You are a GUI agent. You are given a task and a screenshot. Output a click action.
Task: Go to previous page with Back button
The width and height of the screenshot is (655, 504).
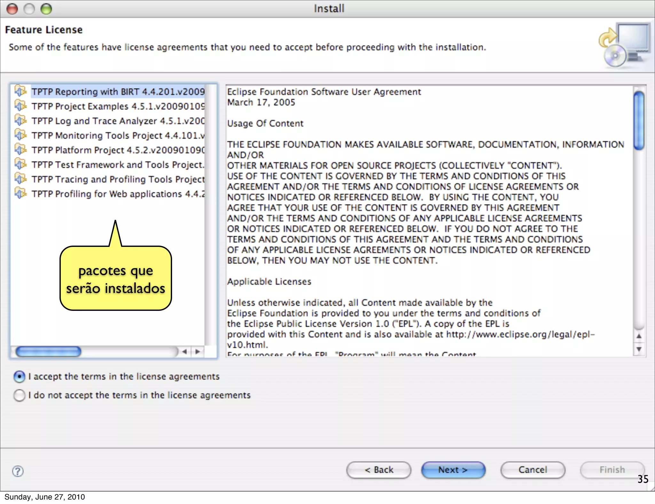[x=379, y=470]
